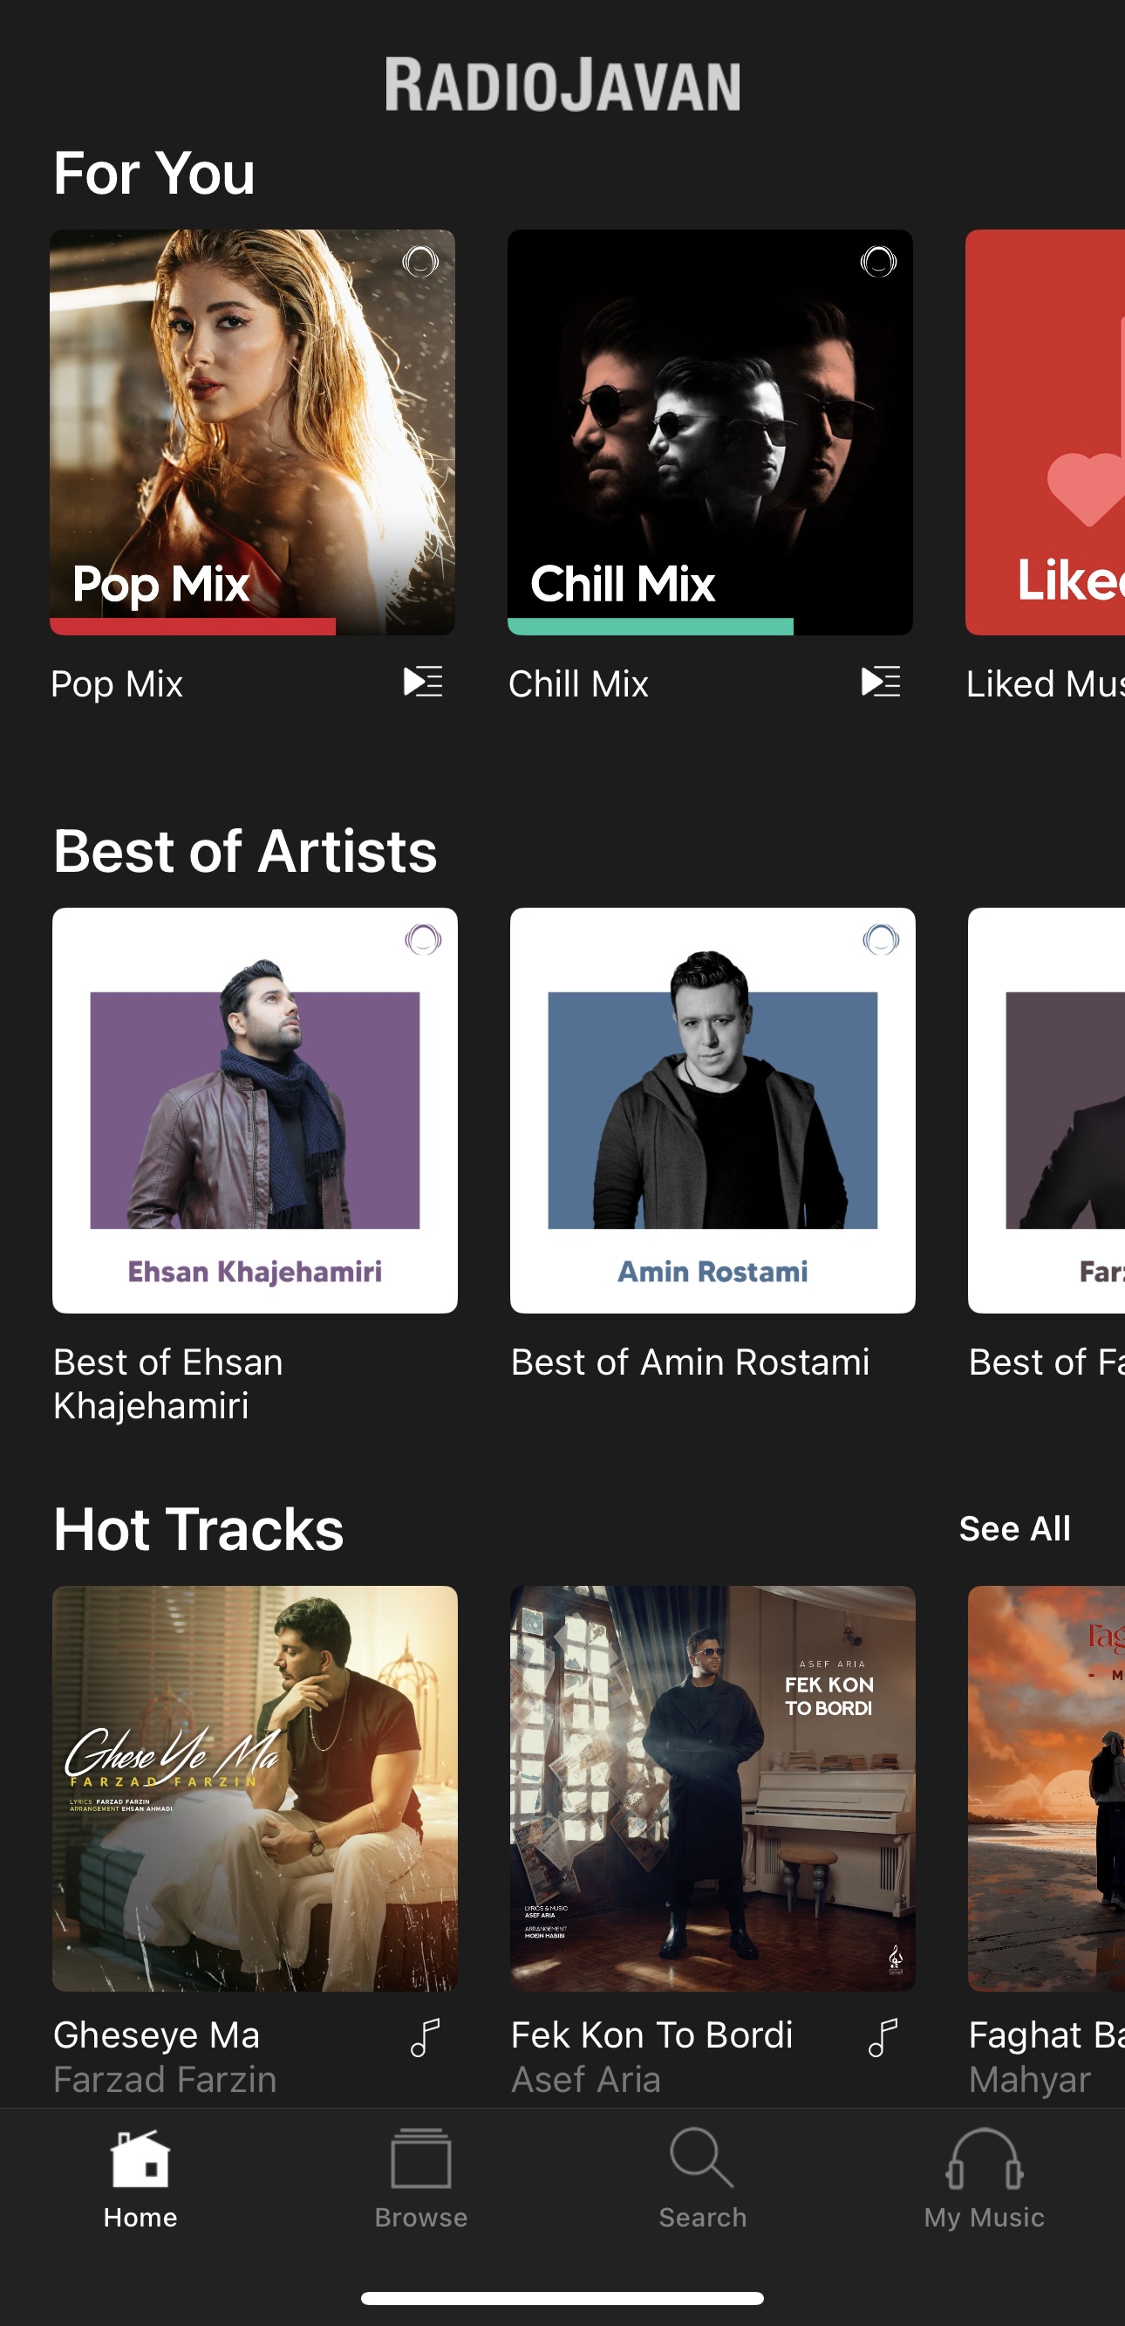
Task: Open the Pop Mix cover artwork
Action: click(x=253, y=432)
